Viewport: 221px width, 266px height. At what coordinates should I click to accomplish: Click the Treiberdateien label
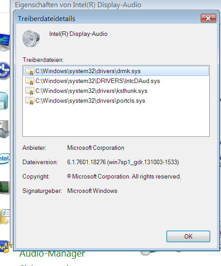(x=43, y=60)
